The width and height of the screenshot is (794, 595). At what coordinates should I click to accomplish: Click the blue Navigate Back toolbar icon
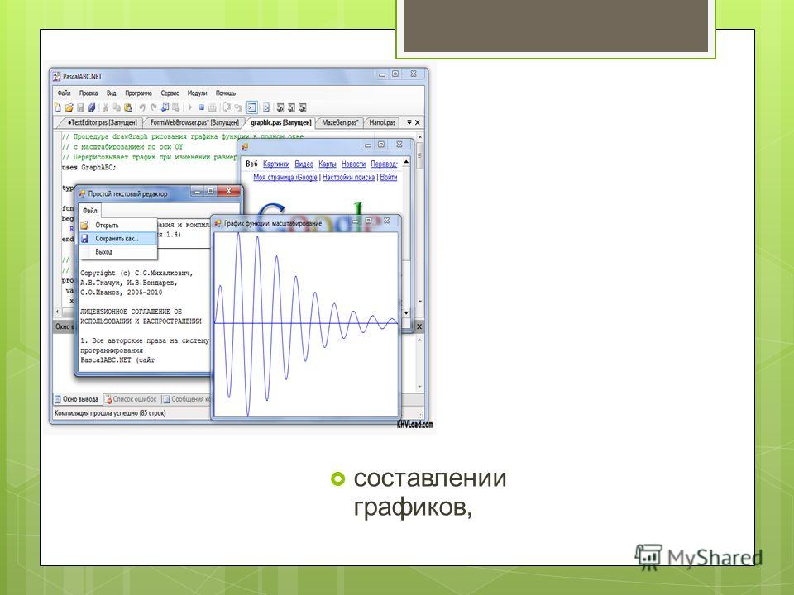click(x=165, y=107)
